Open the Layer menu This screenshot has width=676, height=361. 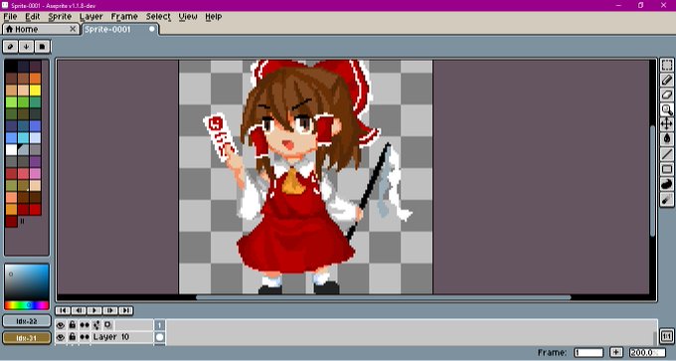(91, 16)
